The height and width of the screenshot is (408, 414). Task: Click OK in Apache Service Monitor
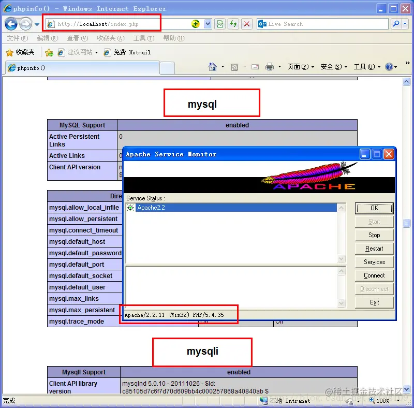(x=374, y=208)
